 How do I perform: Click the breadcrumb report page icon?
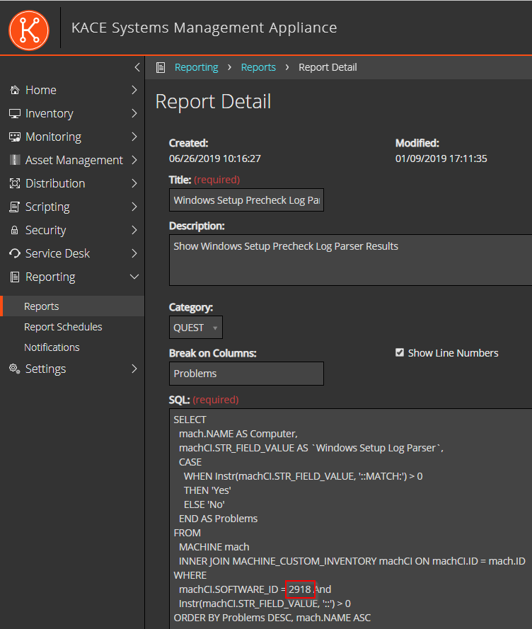tap(161, 67)
